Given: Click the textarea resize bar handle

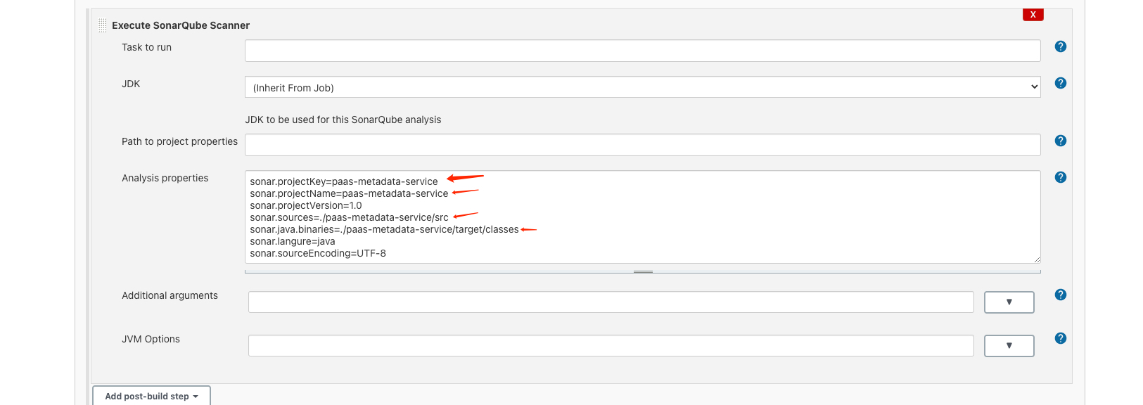Looking at the screenshot, I should (x=643, y=271).
